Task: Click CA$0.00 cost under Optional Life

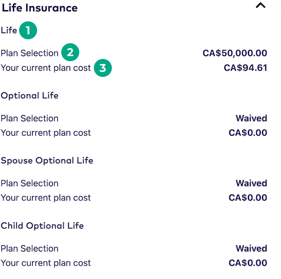Action: pos(248,132)
